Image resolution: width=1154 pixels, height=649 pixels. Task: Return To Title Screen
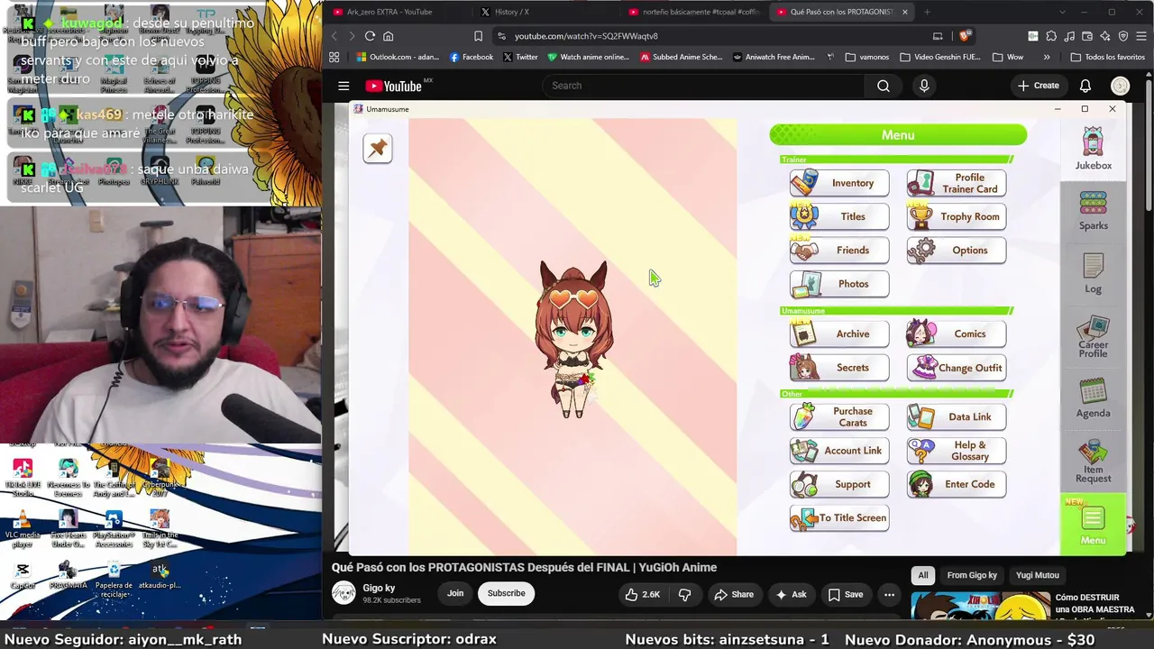tap(839, 517)
